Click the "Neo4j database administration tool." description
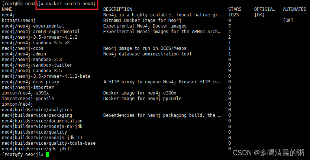Image resolution: width=310 pixels, height=160 pixels. (148, 54)
